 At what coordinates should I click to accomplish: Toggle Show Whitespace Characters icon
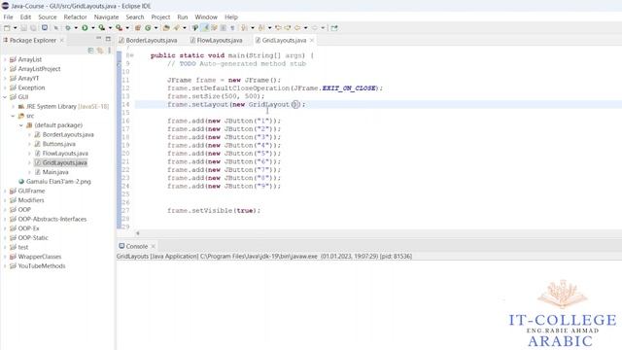[232, 28]
